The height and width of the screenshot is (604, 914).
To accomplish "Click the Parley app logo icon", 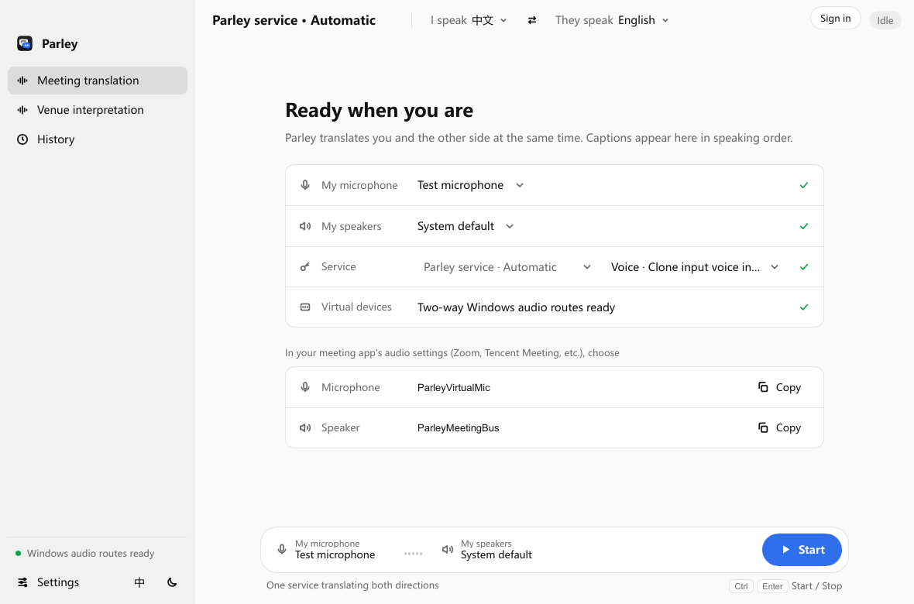I will tap(25, 43).
